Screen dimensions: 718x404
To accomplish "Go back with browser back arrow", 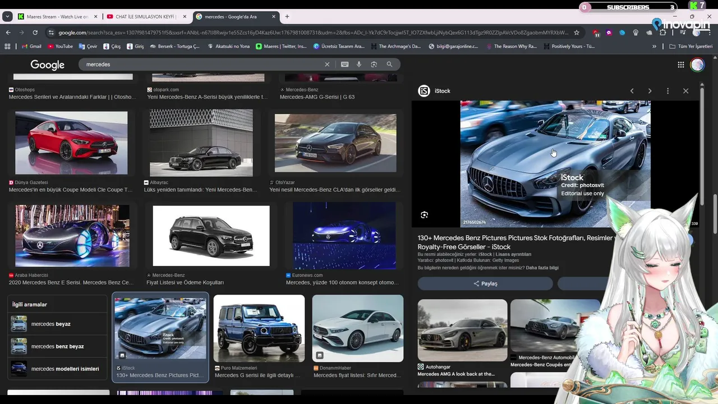I will click(x=8, y=33).
